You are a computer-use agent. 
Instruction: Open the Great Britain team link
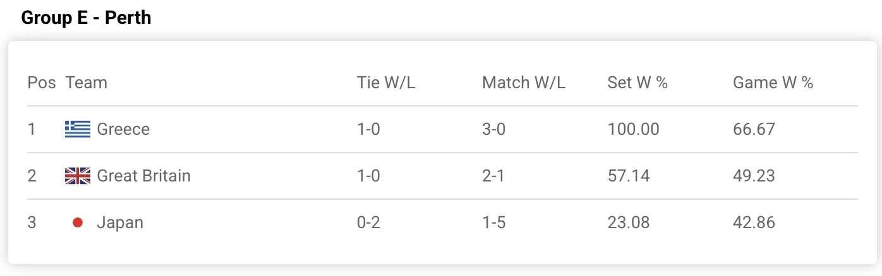143,176
